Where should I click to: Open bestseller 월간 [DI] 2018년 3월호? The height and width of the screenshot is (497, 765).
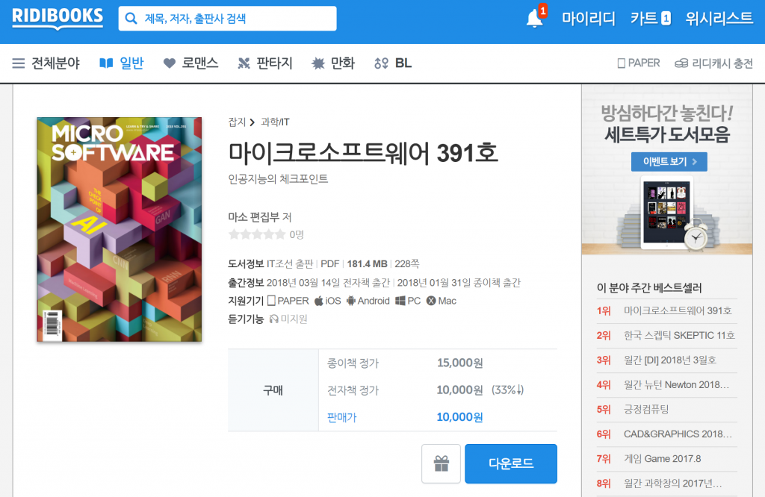pos(670,360)
